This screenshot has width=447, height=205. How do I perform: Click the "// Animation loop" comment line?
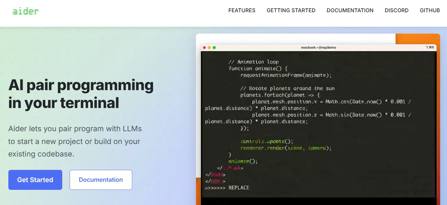[253, 62]
